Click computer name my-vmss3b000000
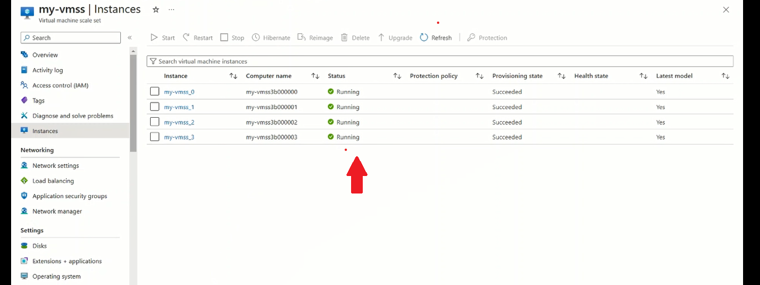Viewport: 760px width, 285px height. pos(272,92)
